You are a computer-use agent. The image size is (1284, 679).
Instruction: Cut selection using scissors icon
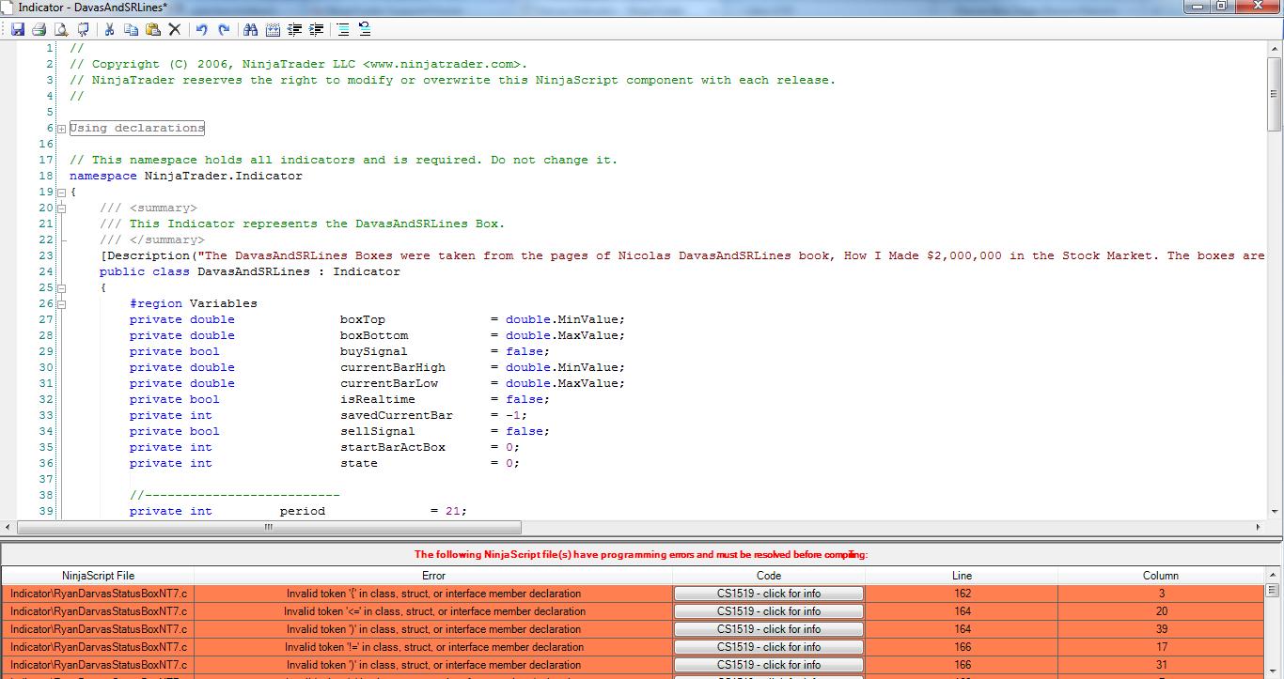coord(109,29)
